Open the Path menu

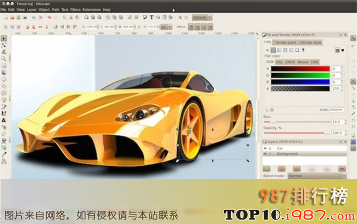[55, 9]
